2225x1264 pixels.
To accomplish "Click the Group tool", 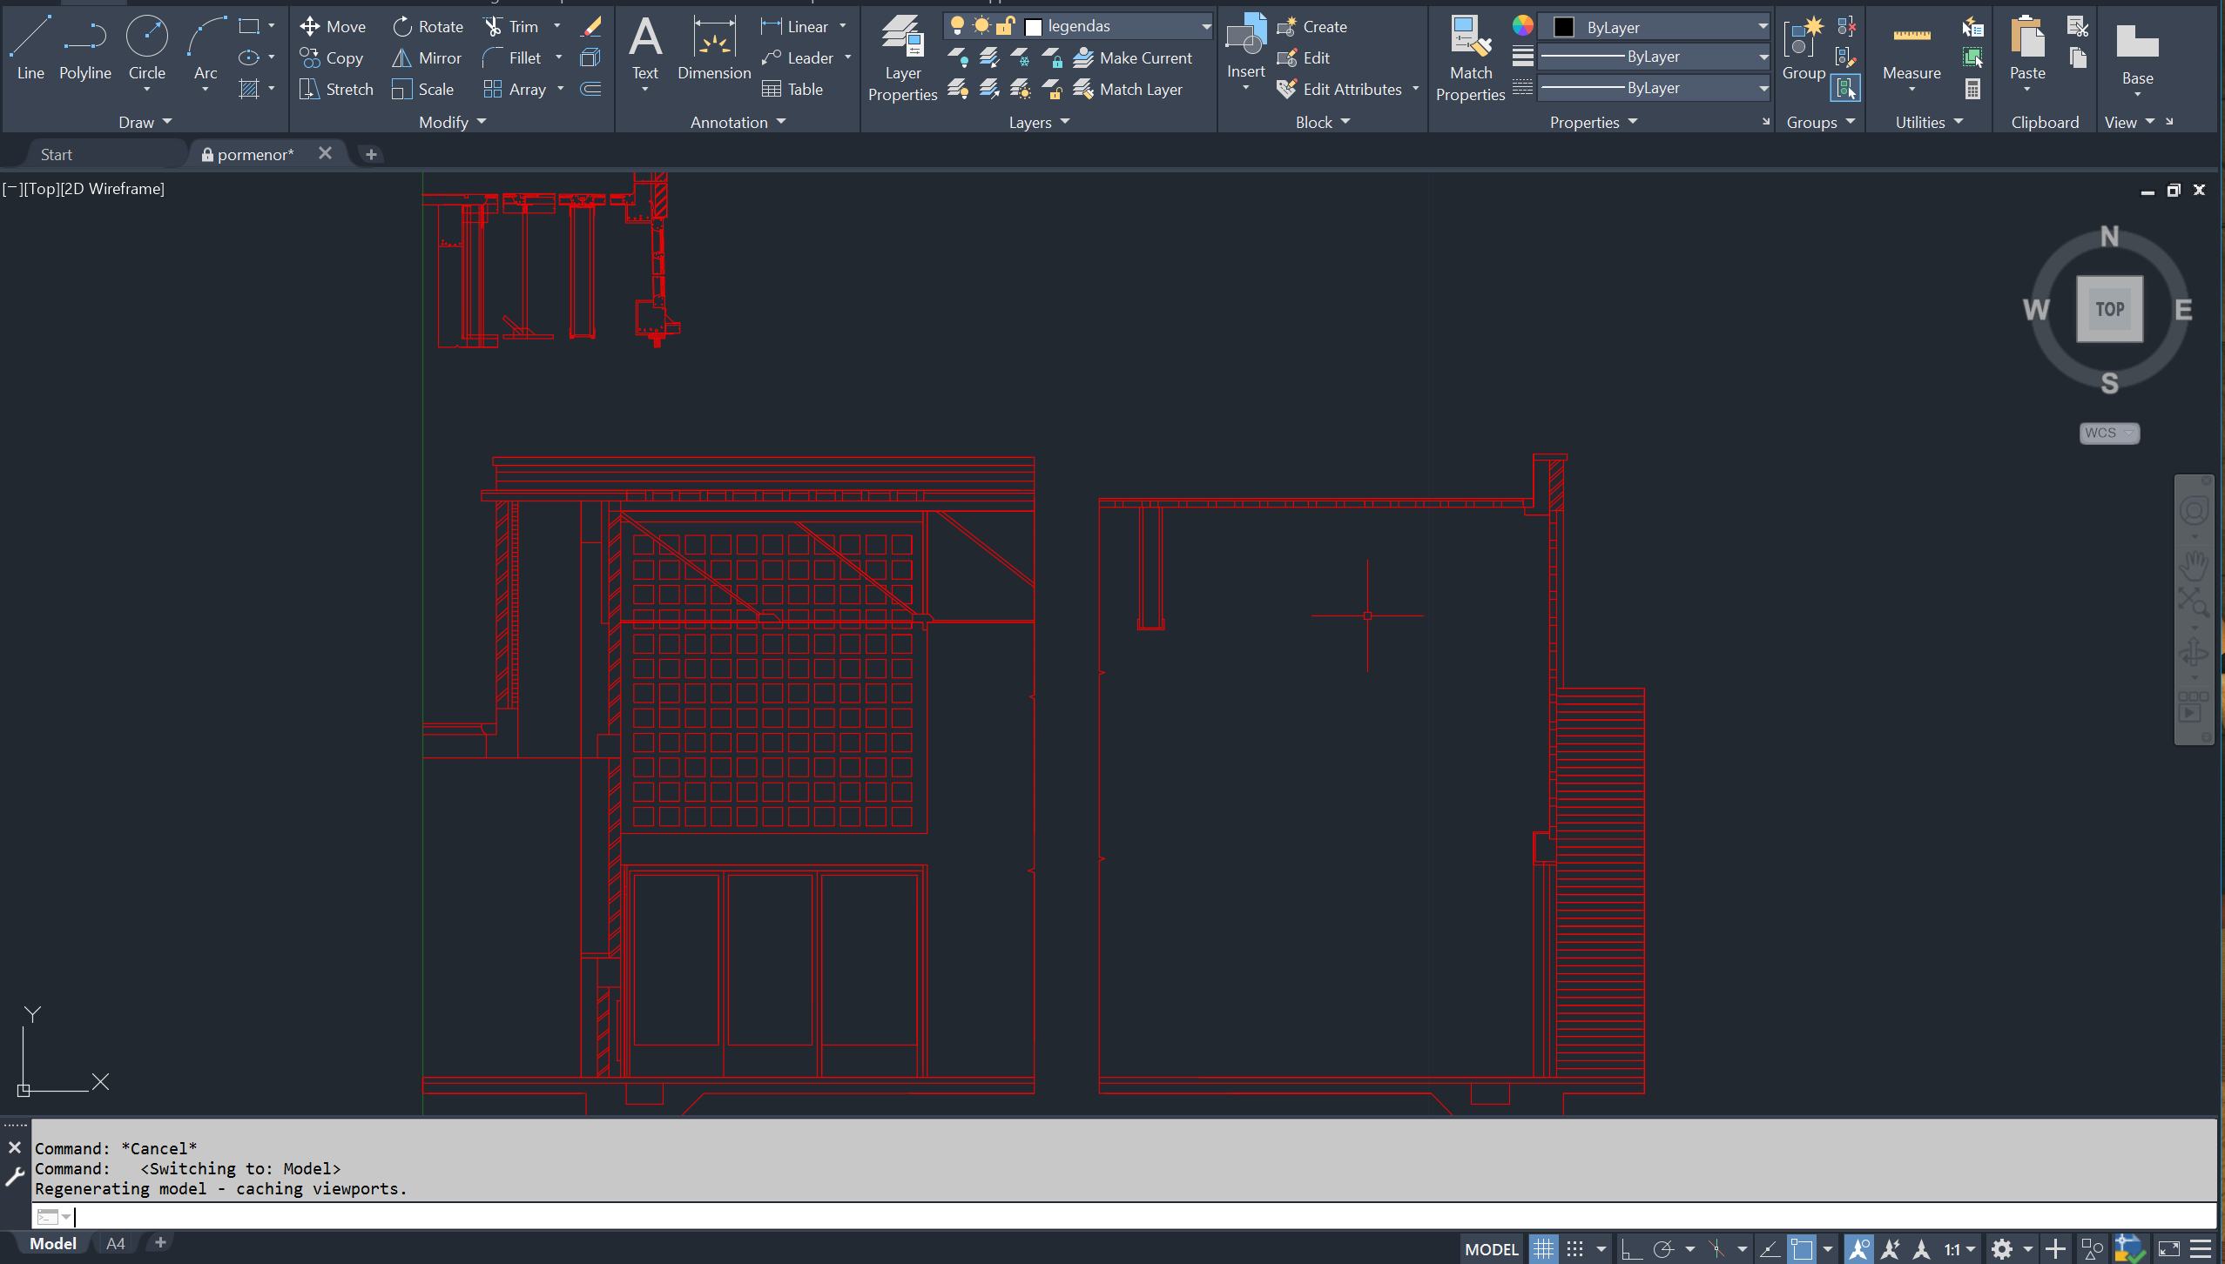I will 1804,49.
